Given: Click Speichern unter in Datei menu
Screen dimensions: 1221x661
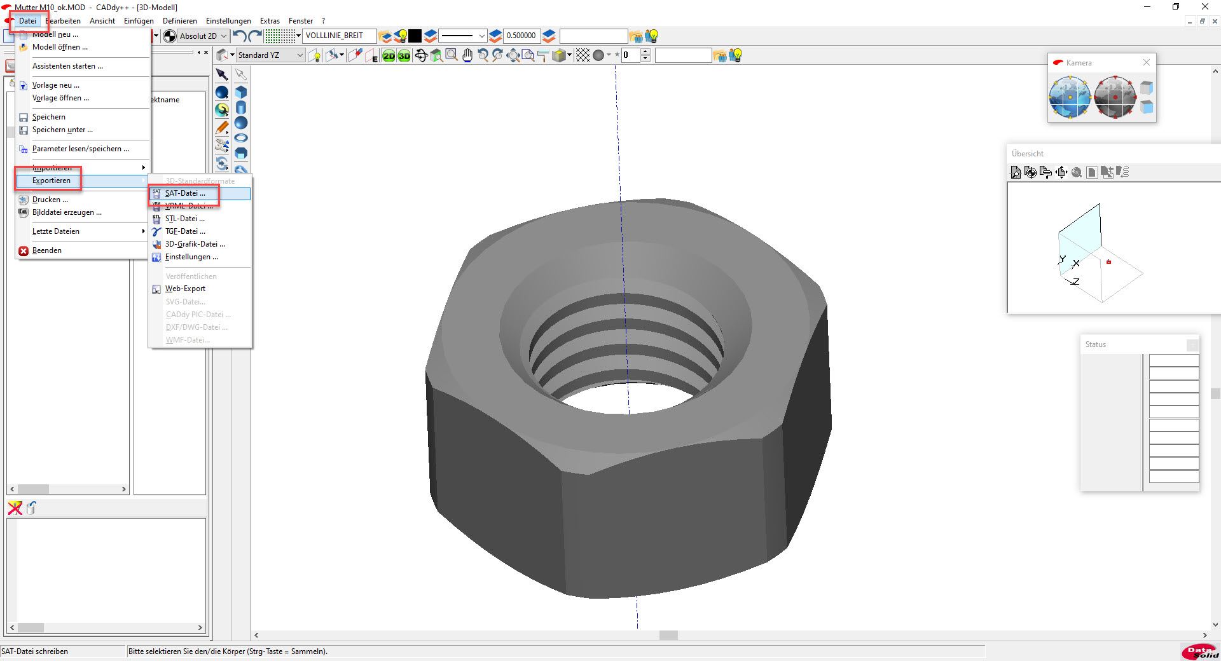Looking at the screenshot, I should (x=83, y=130).
